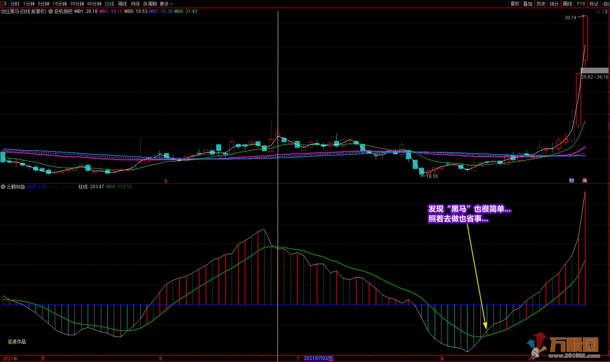This screenshot has height=362, width=610.
Task: Click the red S marker icon
Action: [166, 181]
